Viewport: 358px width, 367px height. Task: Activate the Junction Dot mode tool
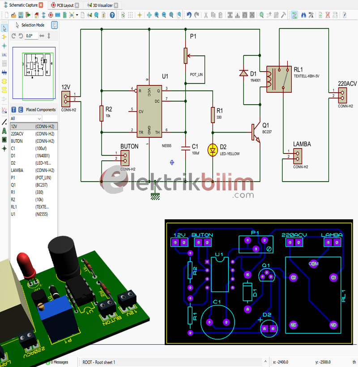pos(4,46)
